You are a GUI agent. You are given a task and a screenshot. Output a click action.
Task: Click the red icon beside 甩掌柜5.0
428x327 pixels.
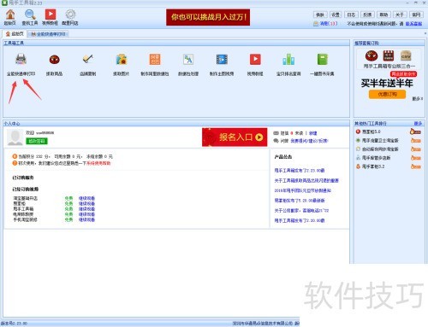358,131
